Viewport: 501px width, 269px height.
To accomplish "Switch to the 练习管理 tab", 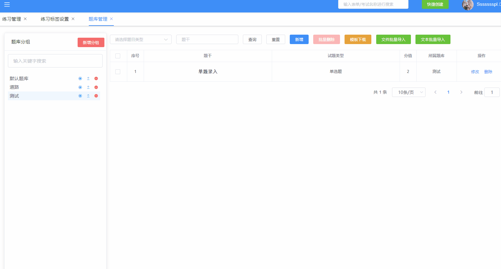I will [12, 19].
